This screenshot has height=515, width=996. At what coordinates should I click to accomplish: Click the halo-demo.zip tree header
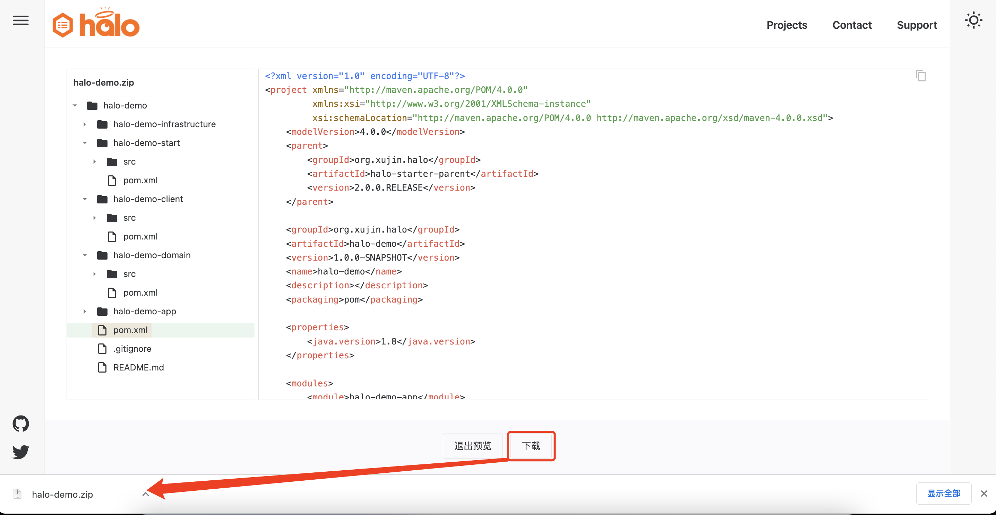(104, 82)
